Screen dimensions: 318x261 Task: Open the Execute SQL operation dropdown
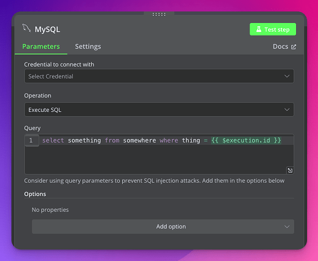159,110
